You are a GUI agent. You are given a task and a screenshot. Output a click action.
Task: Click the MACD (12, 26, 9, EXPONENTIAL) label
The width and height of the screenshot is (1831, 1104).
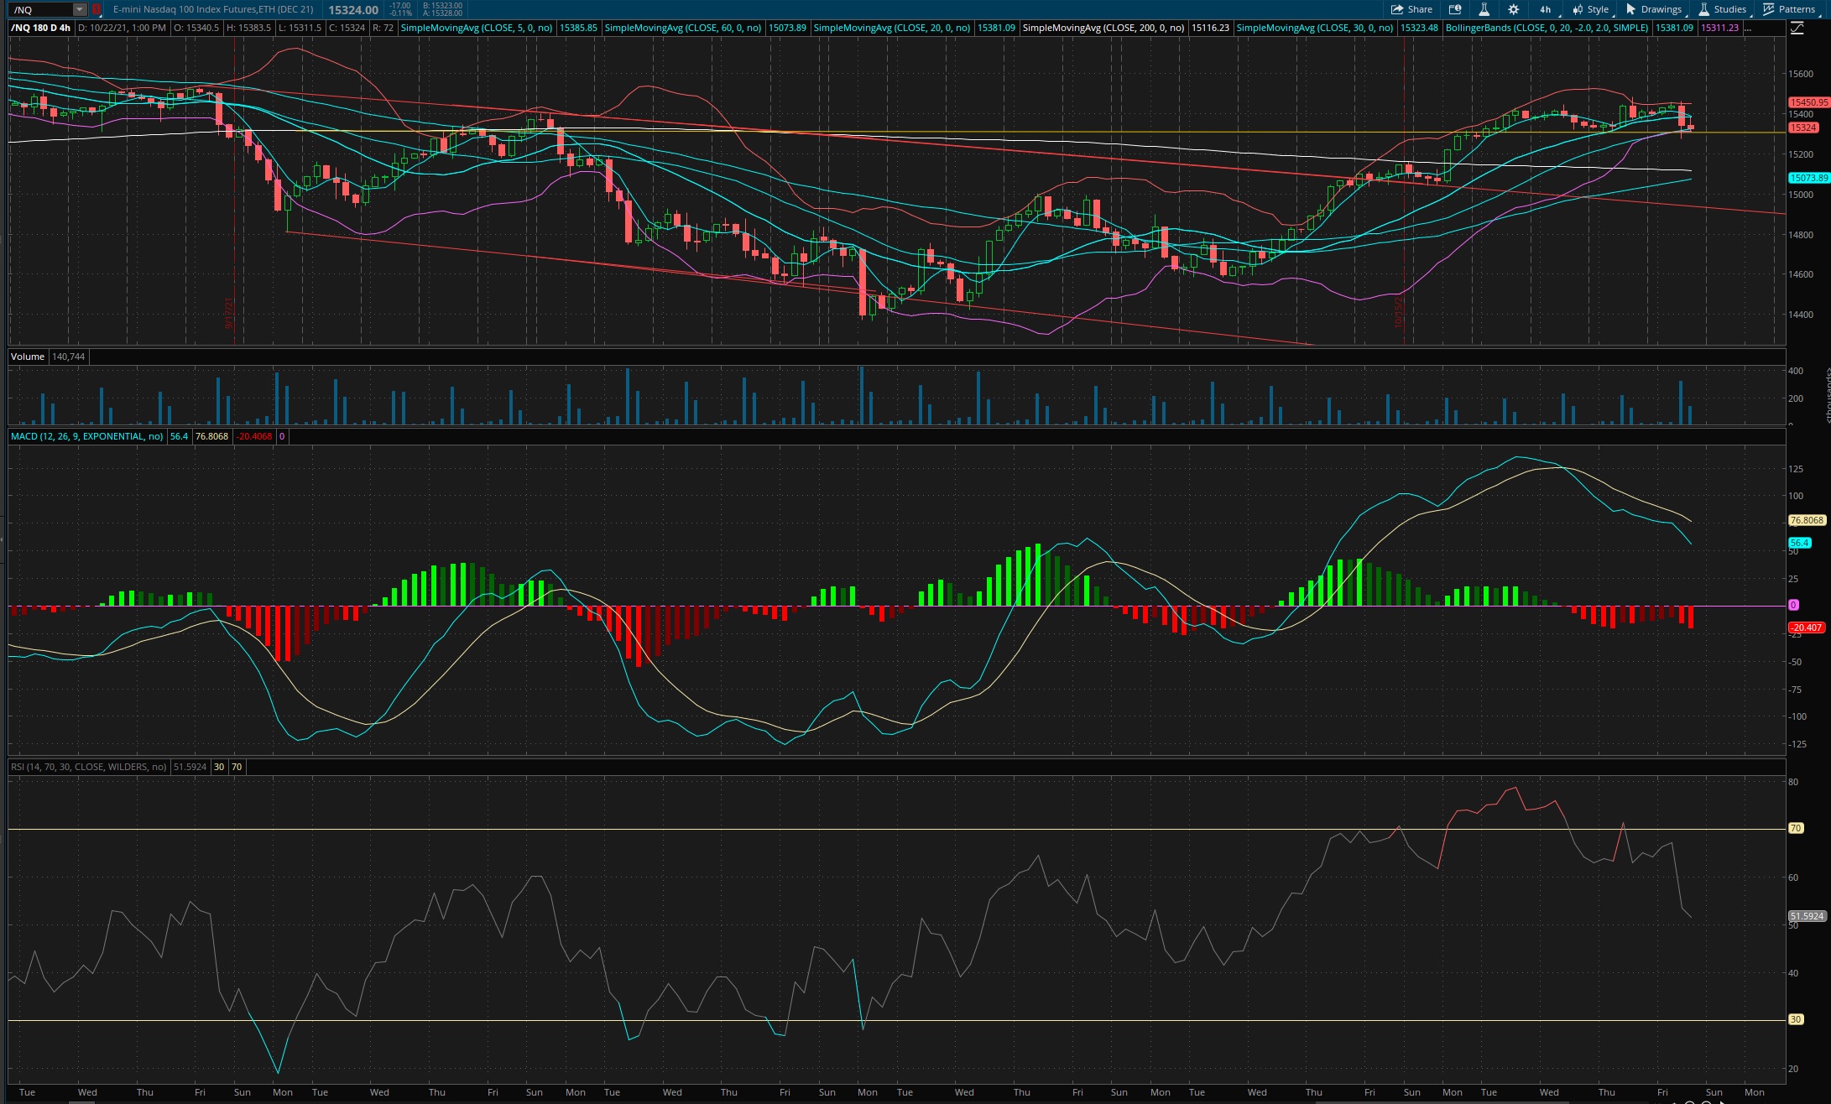87,436
